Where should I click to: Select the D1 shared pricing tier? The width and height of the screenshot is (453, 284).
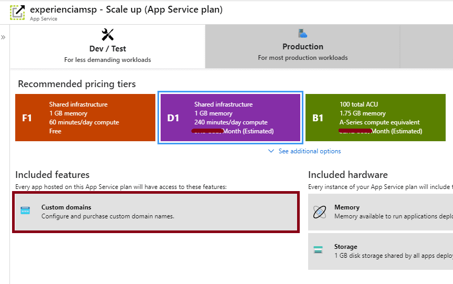(230, 118)
